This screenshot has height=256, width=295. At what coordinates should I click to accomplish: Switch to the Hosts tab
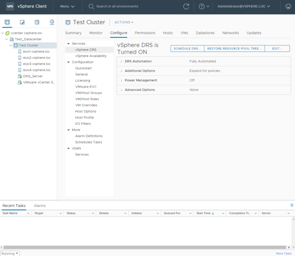coord(168,33)
